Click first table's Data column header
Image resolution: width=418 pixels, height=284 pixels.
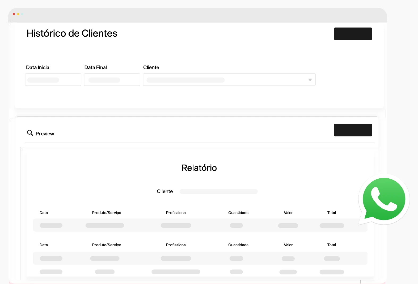click(44, 213)
